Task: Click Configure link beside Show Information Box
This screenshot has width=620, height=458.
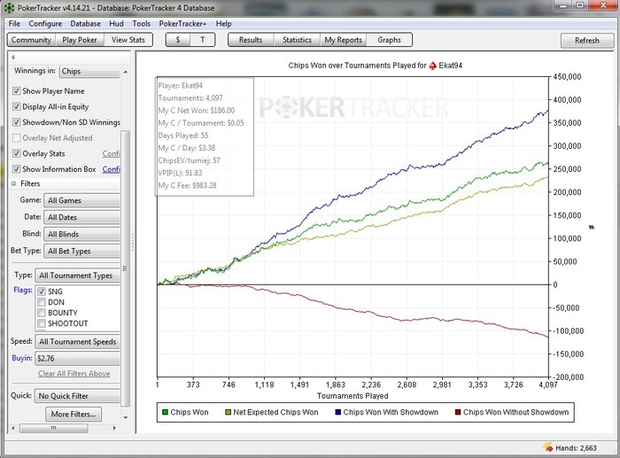Action: (111, 169)
